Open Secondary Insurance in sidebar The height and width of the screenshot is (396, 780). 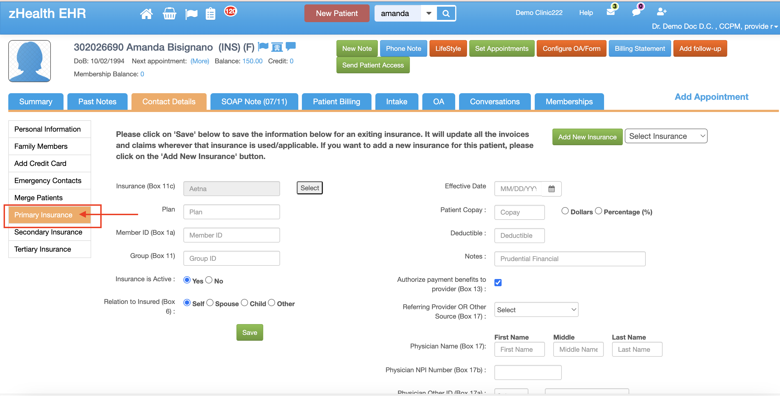point(50,232)
